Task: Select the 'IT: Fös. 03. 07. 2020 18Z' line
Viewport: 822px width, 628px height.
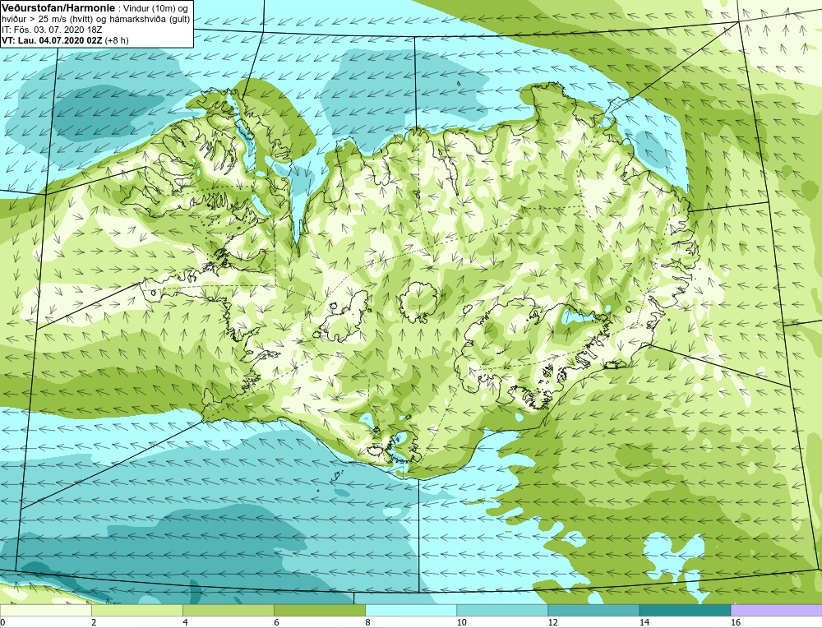Action: pyautogui.click(x=52, y=30)
